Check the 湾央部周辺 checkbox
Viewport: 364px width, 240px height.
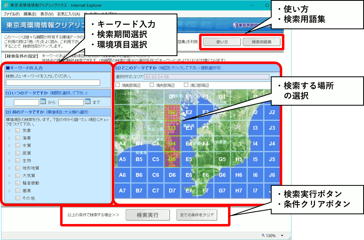click(x=152, y=85)
